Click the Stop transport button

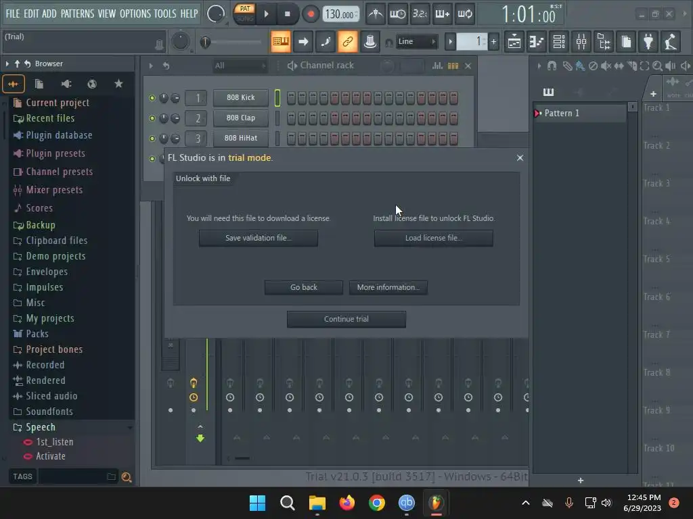(x=287, y=14)
